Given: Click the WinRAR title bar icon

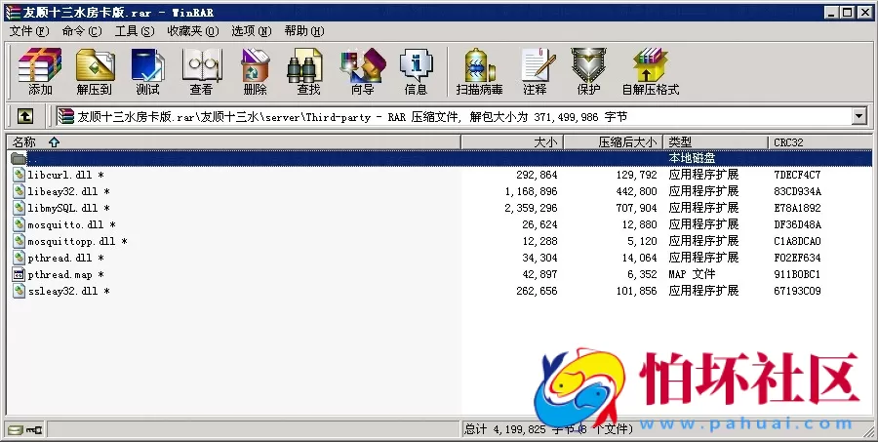Looking at the screenshot, I should [13, 12].
